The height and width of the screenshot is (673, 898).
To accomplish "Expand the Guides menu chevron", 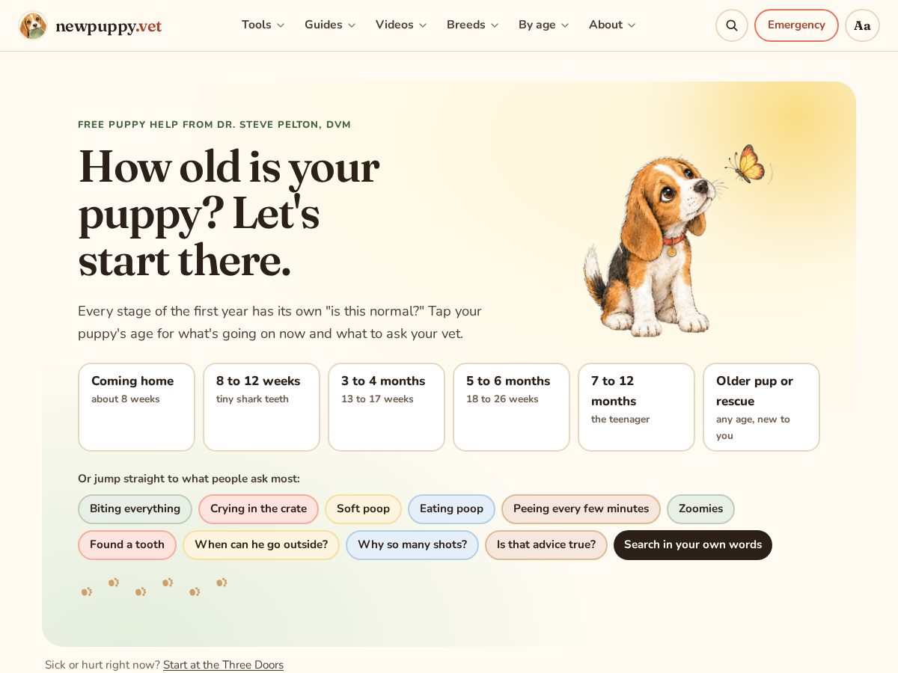I will tap(352, 25).
